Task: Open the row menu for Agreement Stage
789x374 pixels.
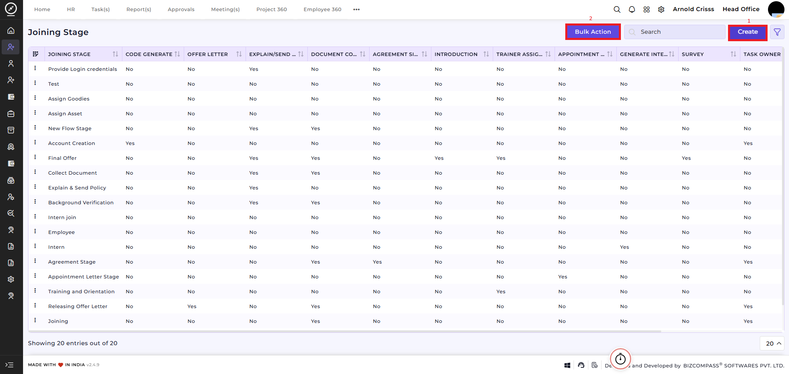Action: (35, 261)
